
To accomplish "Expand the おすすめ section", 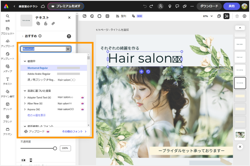I will point(22,36).
